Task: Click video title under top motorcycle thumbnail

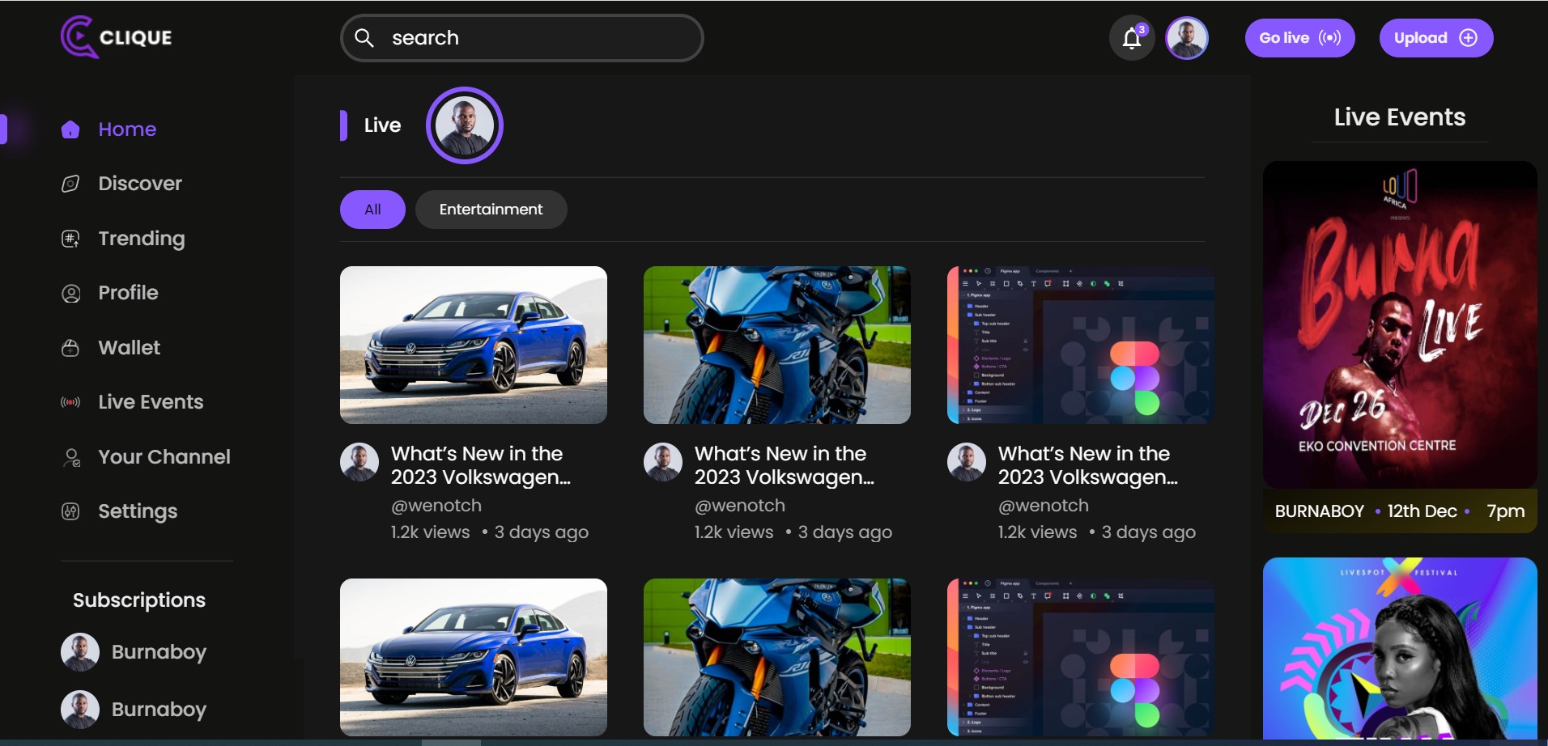Action: click(x=785, y=465)
